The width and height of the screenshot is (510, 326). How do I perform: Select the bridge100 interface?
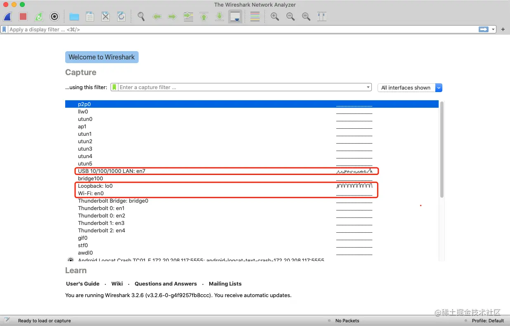(x=252, y=178)
